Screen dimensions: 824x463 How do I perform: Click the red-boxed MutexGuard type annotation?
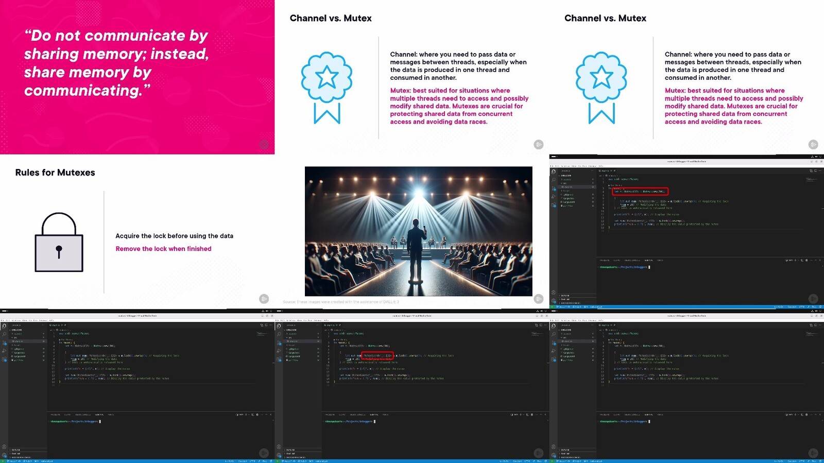click(377, 355)
